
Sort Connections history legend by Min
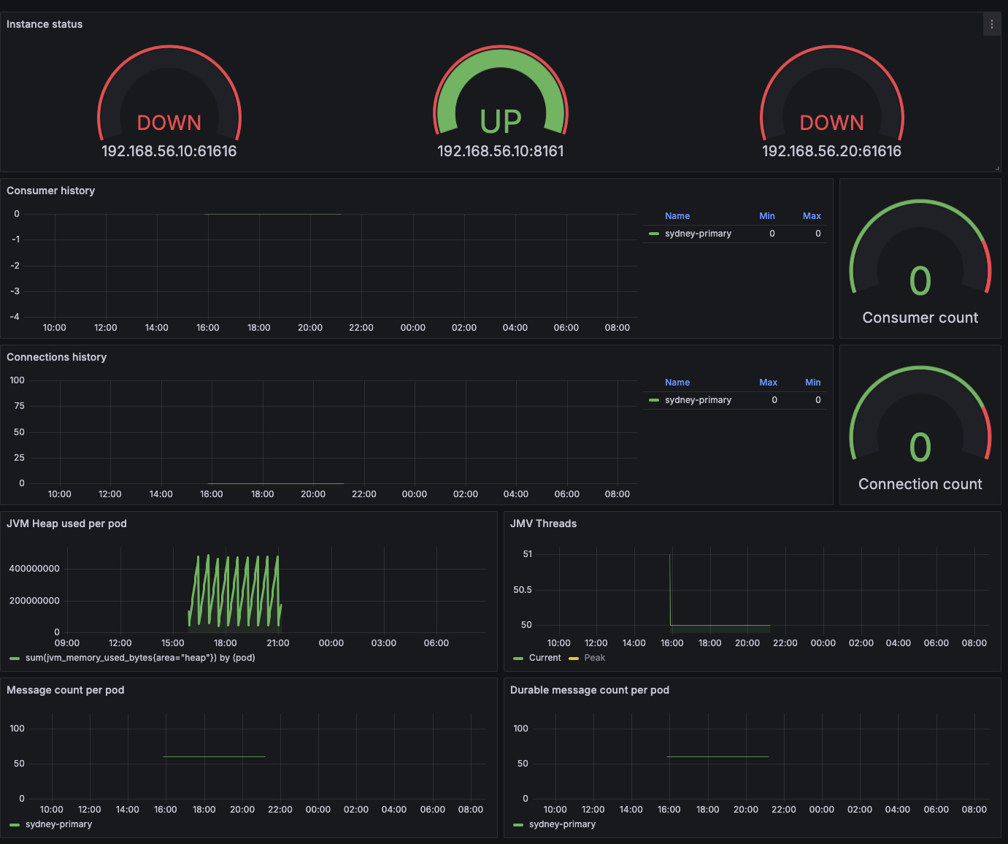click(813, 383)
